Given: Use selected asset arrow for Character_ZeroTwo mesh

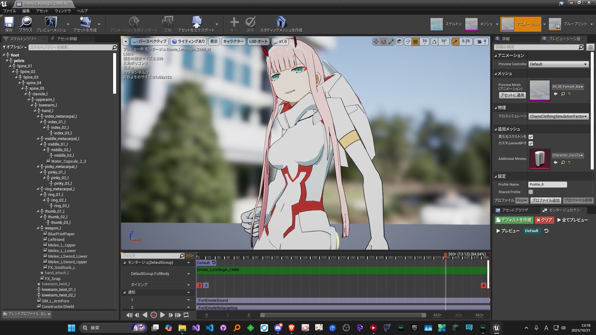Looking at the screenshot, I should [556, 162].
